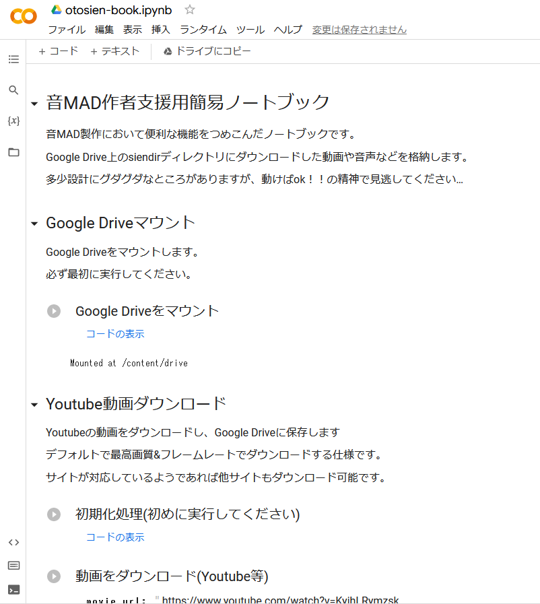Click the line starting 音MAD製作において便利な機能
This screenshot has width=540, height=604.
[201, 134]
